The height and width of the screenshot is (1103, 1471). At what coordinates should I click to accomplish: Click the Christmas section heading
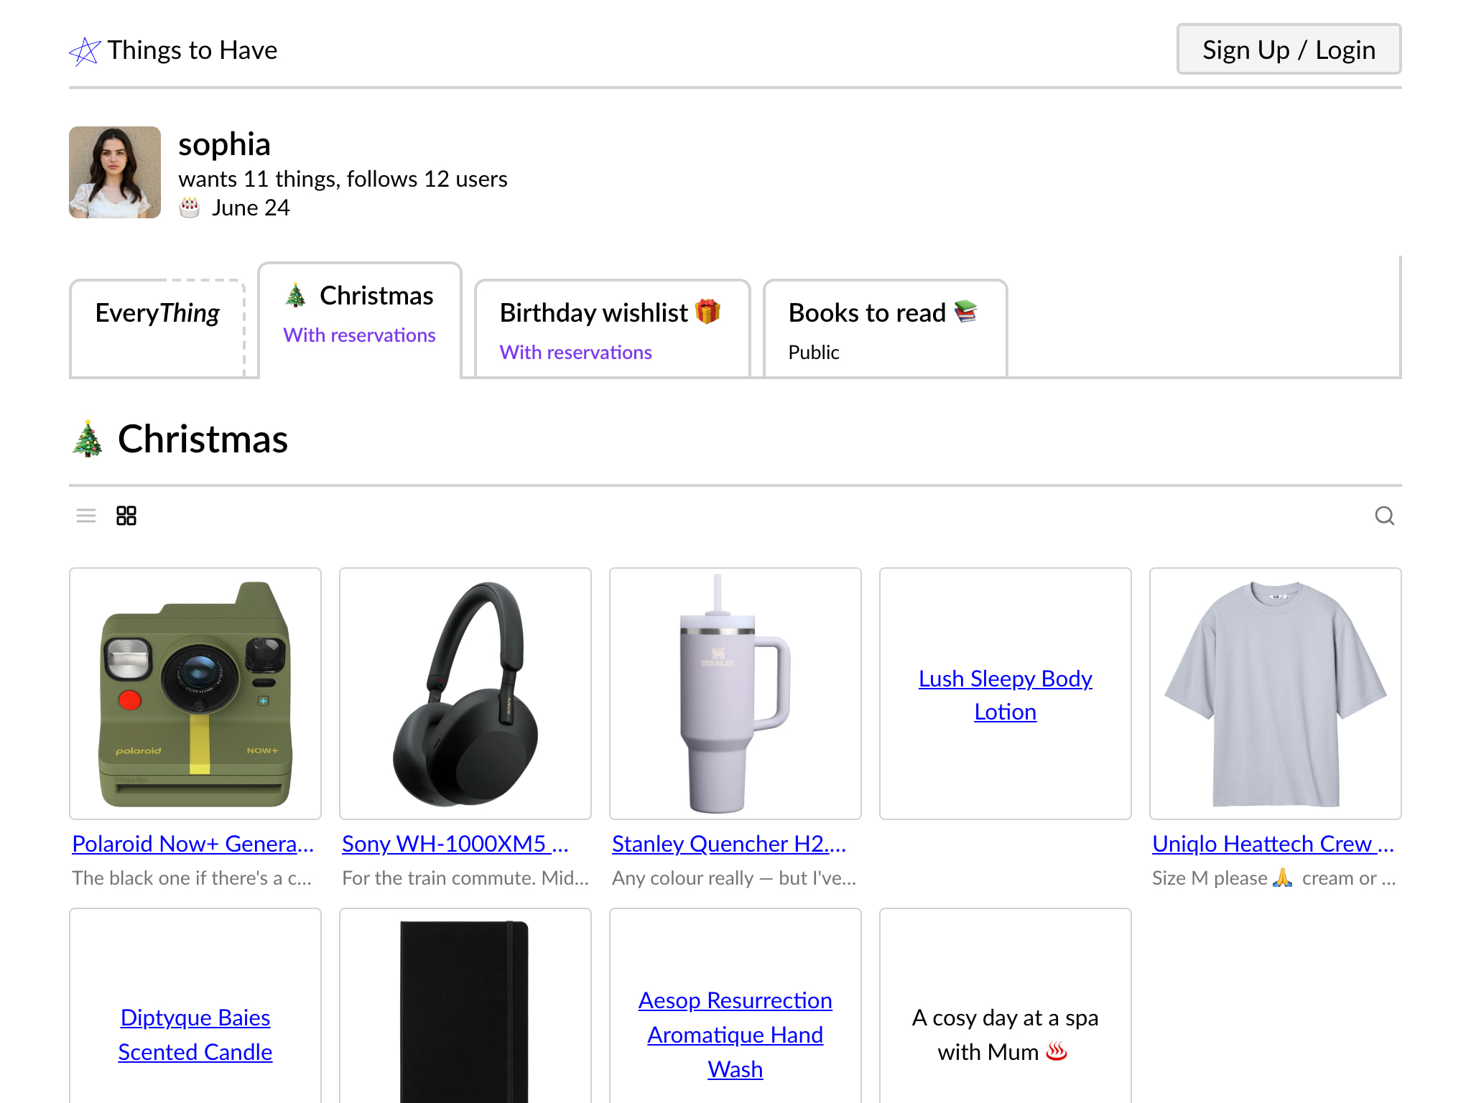coord(180,439)
